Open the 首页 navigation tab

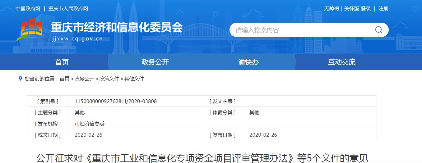pos(62,62)
